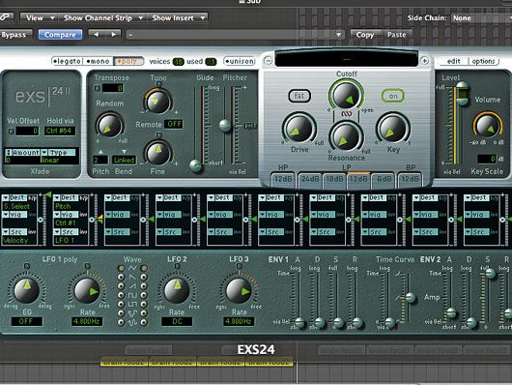Click the cutoff-resonance link icon
Image resolution: width=512 pixels, height=385 pixels.
click(347, 114)
